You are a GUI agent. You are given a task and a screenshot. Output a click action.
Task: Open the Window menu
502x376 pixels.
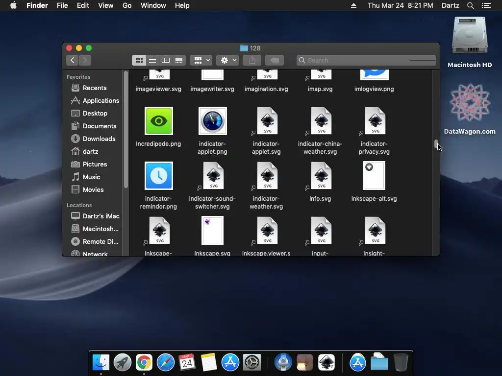coord(153,5)
